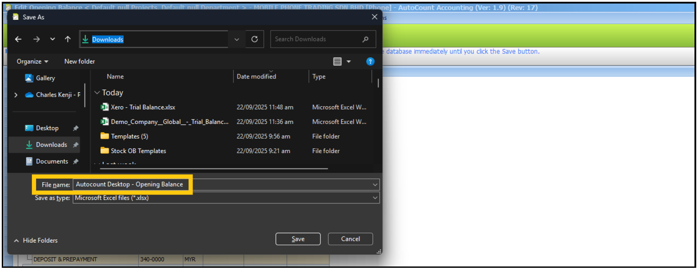Expand Charles Kenji OneDrive node
This screenshot has width=698, height=270.
[16, 95]
